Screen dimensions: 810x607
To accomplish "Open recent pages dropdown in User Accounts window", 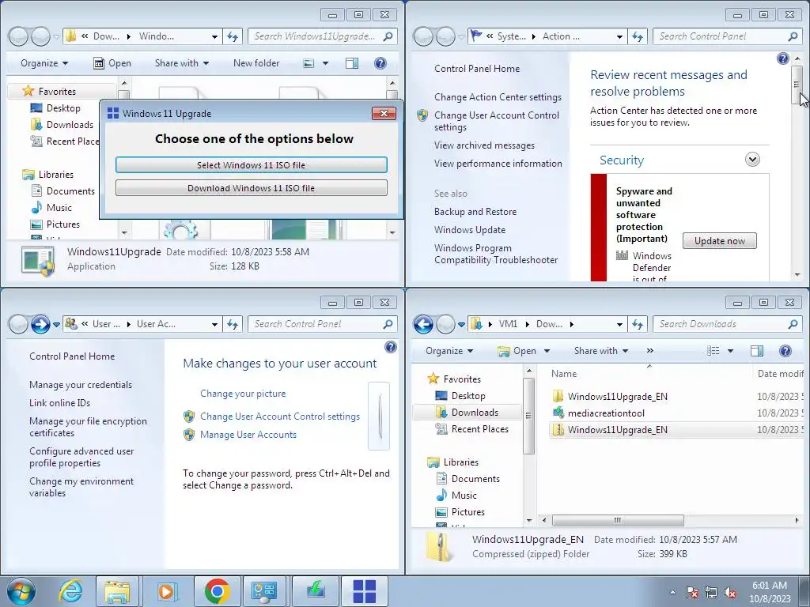I will 56,324.
